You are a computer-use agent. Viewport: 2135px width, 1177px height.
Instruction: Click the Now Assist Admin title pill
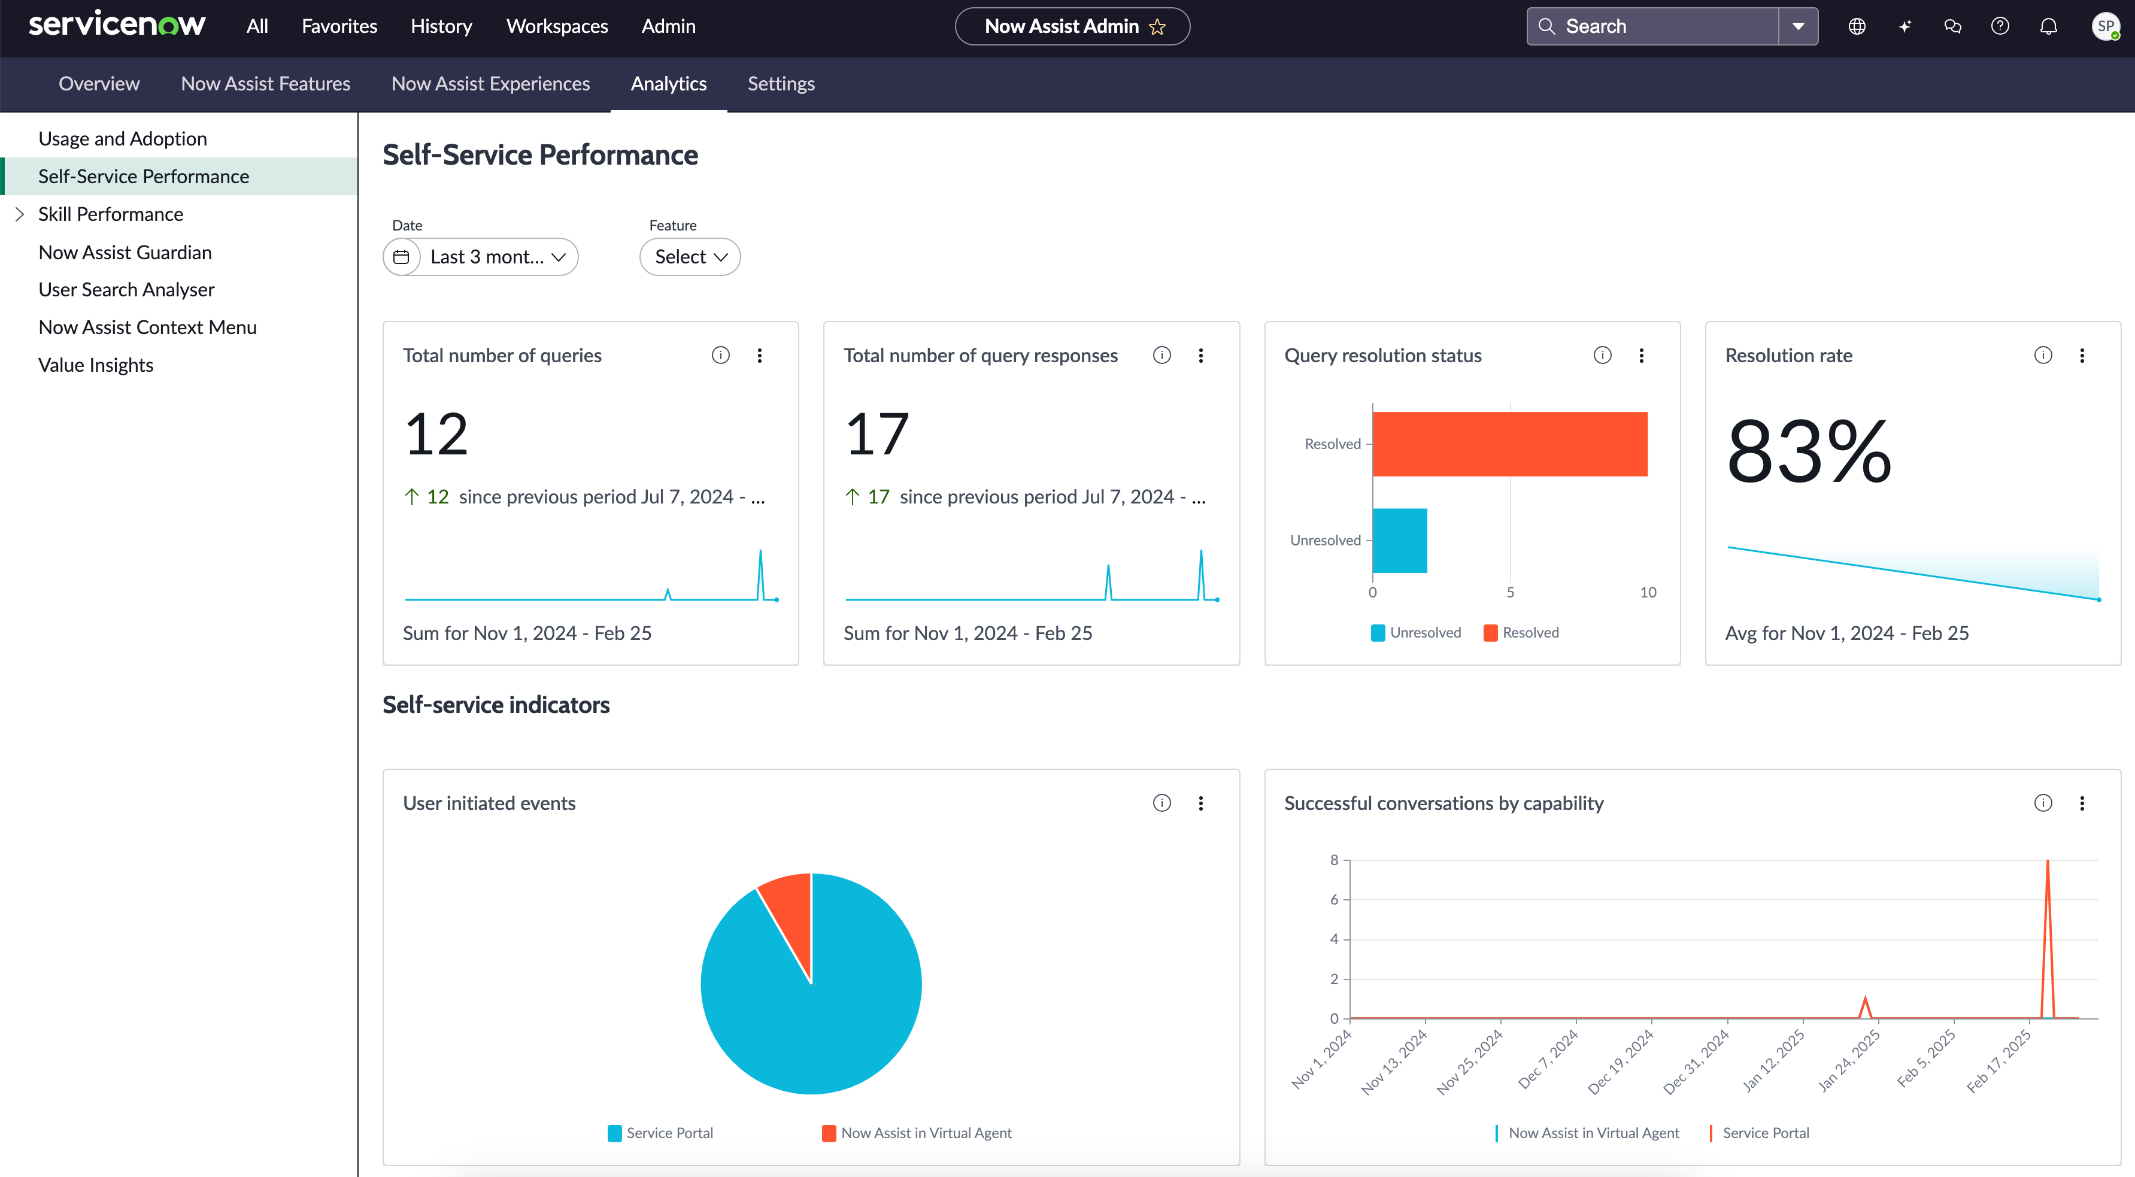tap(1072, 26)
